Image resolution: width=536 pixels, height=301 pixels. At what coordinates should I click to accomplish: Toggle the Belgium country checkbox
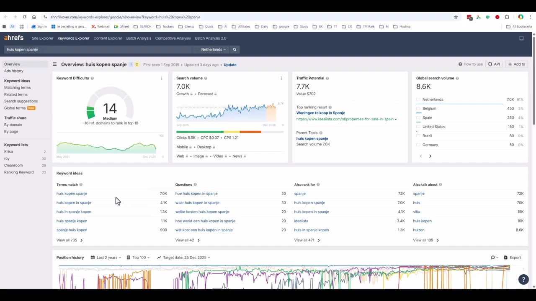pyautogui.click(x=418, y=109)
